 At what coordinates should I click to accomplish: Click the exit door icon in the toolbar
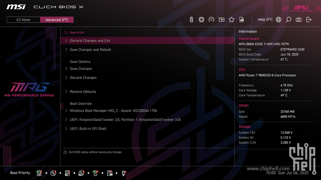[x=309, y=20]
